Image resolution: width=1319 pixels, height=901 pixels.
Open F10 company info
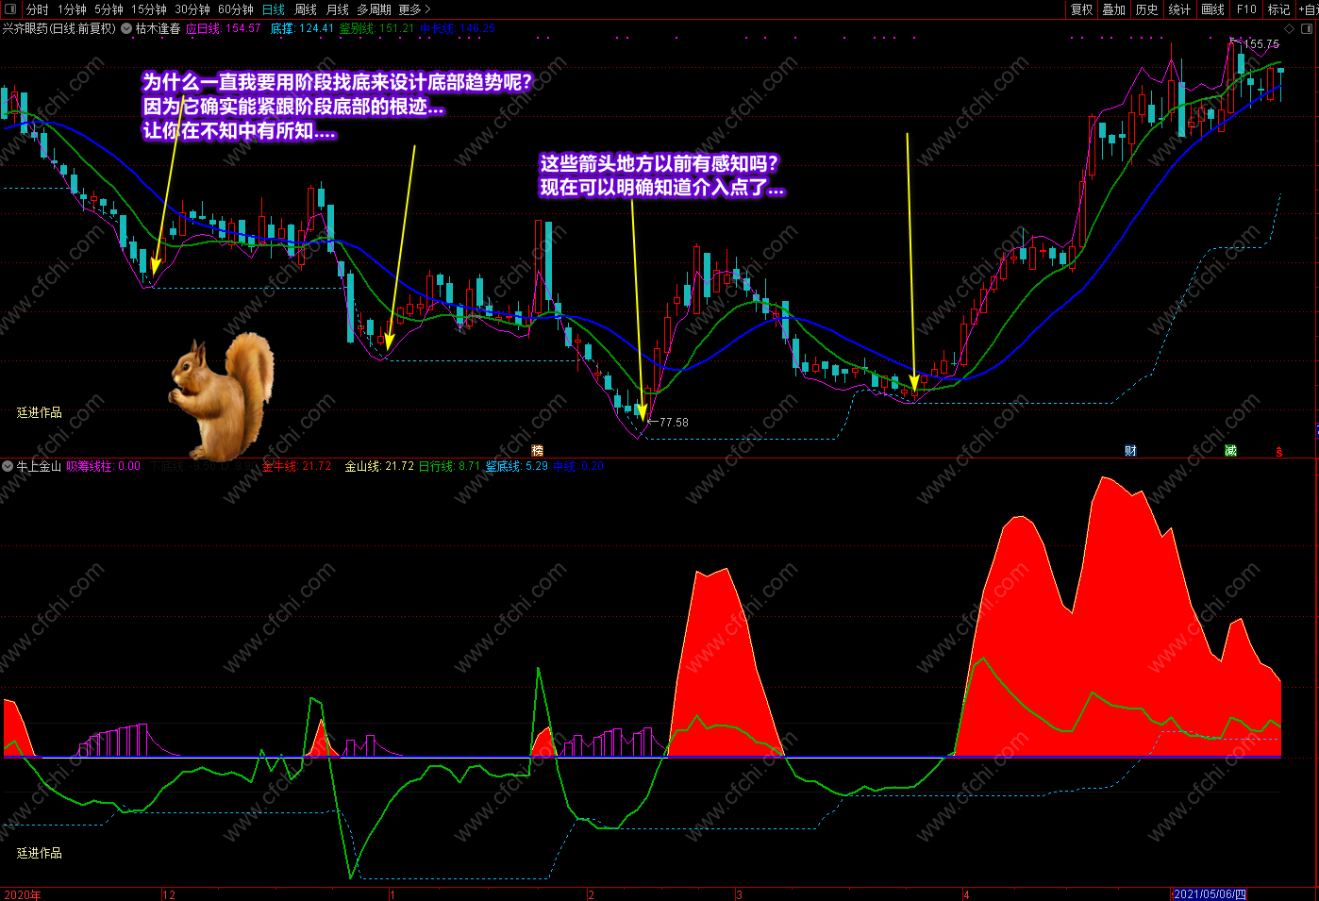[1246, 9]
